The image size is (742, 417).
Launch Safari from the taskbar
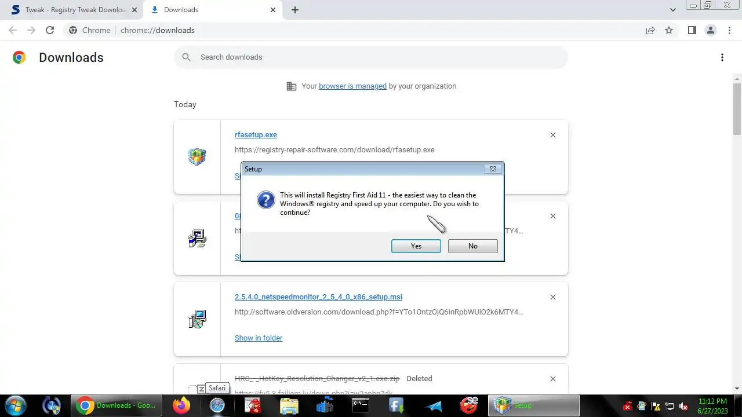217,405
